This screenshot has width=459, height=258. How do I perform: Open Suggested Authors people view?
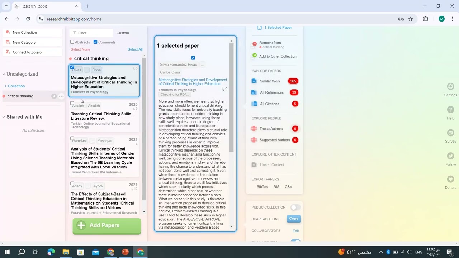pos(274,140)
